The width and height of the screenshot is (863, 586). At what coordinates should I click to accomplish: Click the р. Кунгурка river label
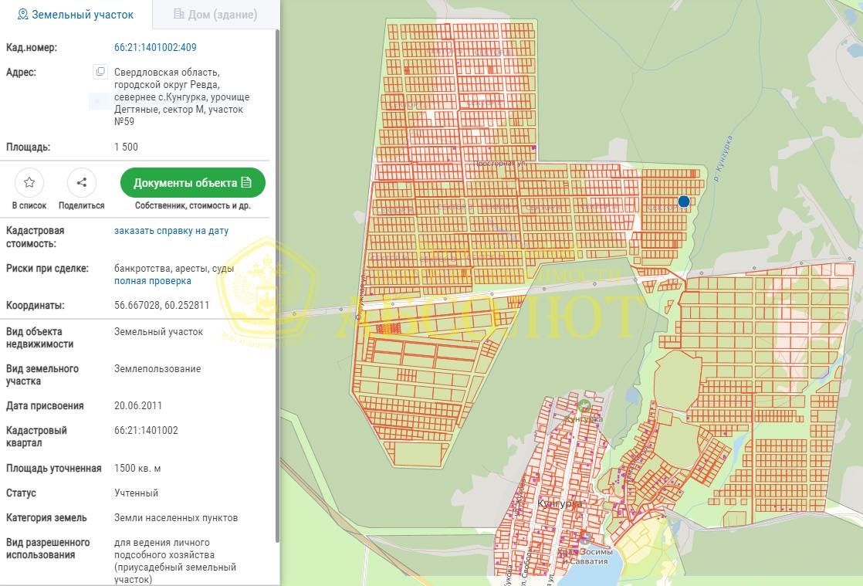click(723, 158)
